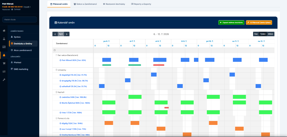287x137 pixels.
Task: Click Zapsat reálnou docházku button
Action: [231, 22]
